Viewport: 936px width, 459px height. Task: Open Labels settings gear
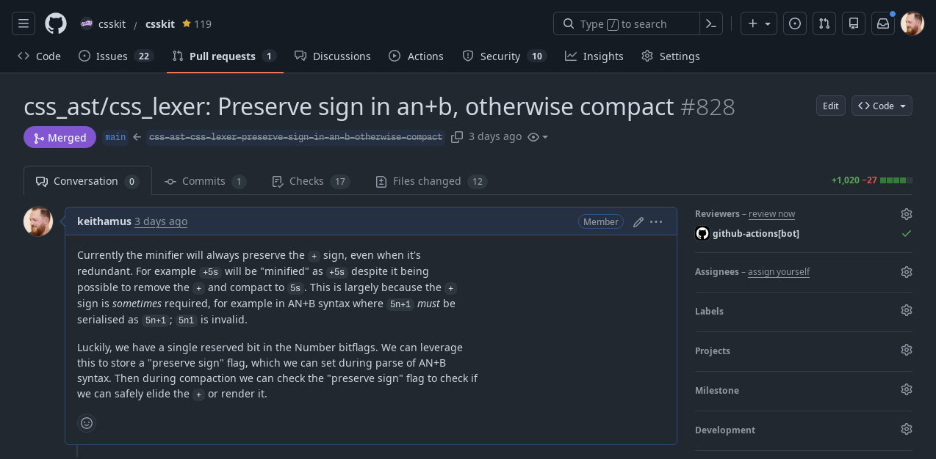coord(907,311)
